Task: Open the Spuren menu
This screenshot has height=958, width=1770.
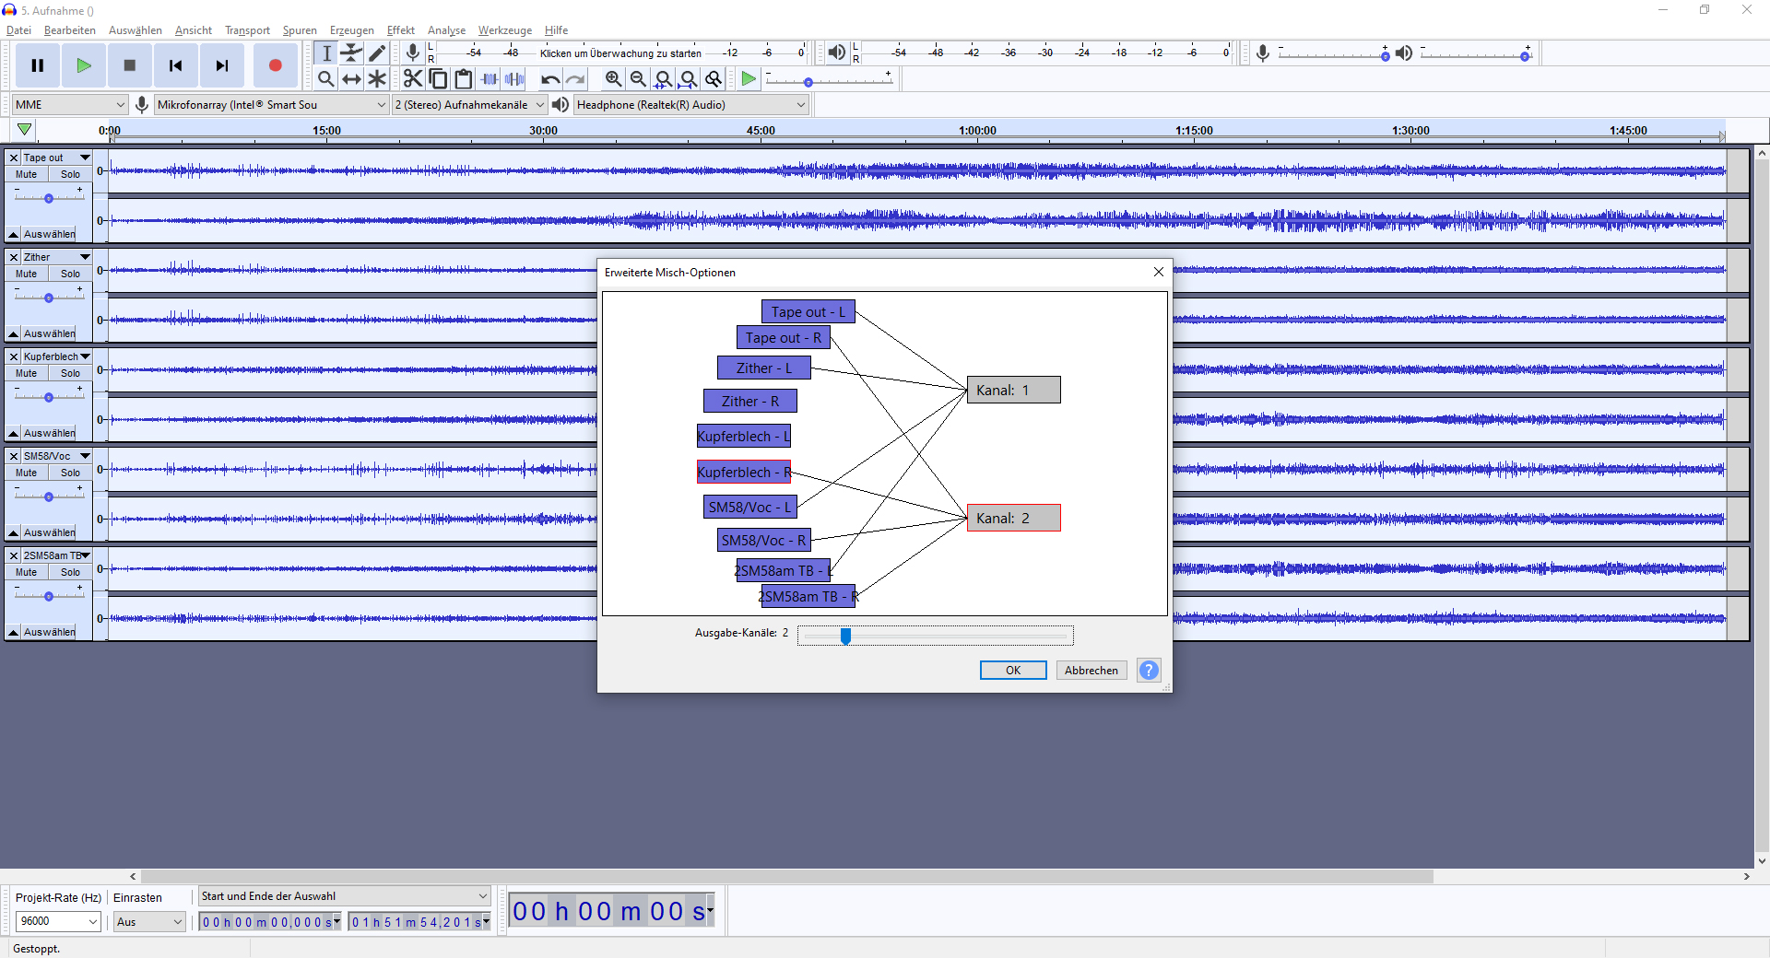Action: [300, 30]
